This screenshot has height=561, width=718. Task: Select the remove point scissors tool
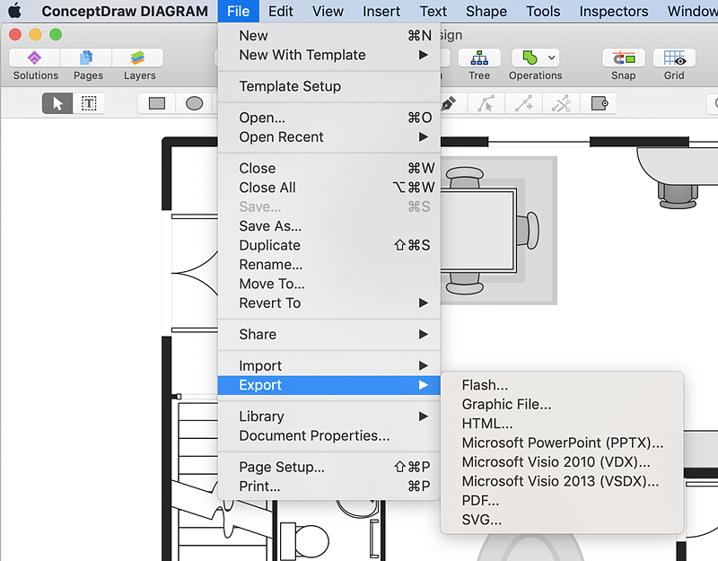pyautogui.click(x=561, y=103)
